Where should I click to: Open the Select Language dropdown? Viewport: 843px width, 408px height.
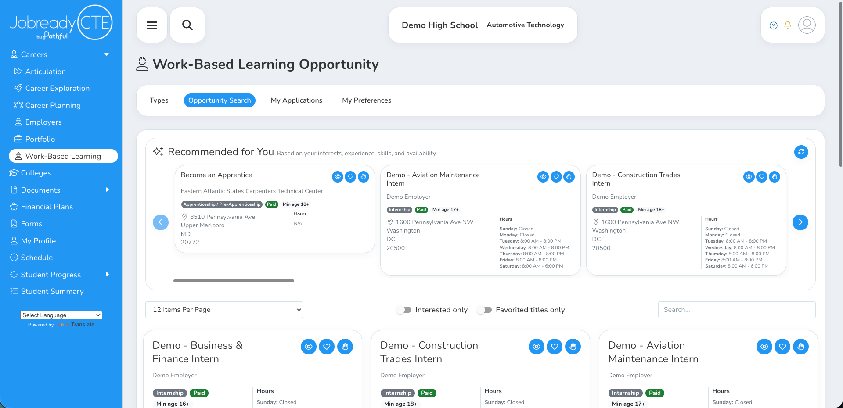(x=61, y=315)
